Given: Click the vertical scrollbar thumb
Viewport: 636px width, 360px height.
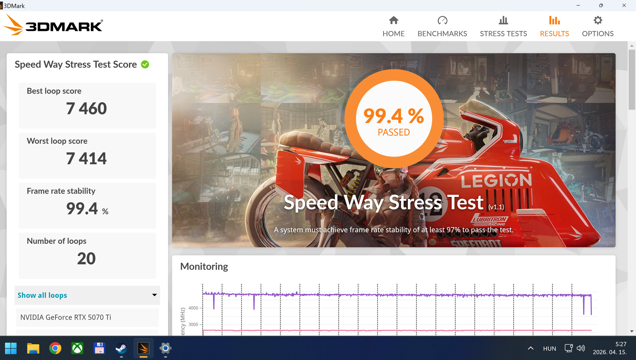Looking at the screenshot, I should click(x=632, y=79).
